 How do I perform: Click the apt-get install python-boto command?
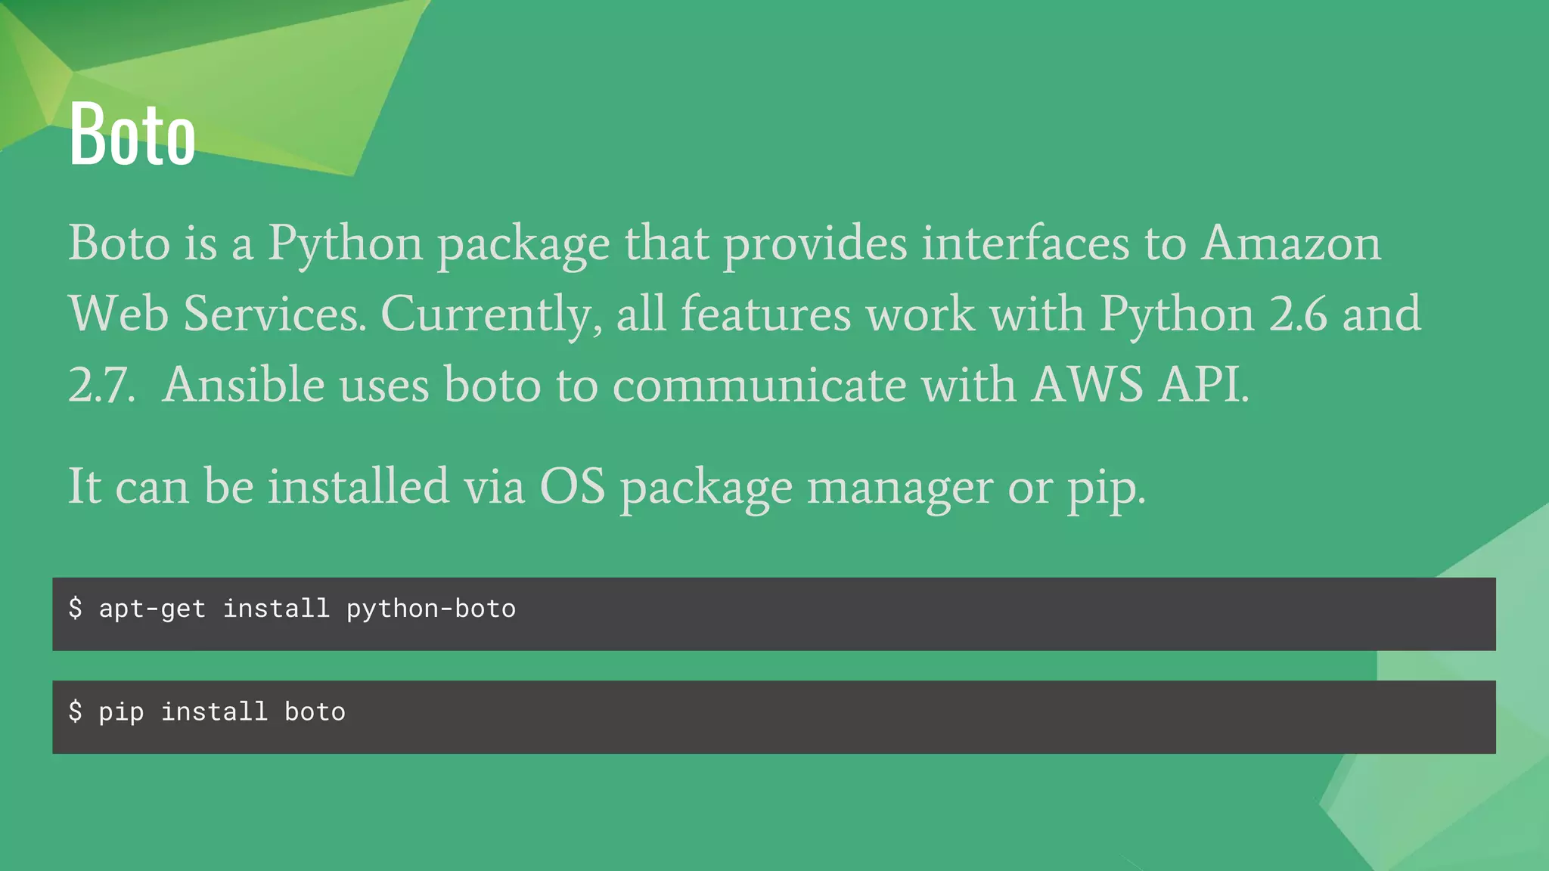[307, 609]
